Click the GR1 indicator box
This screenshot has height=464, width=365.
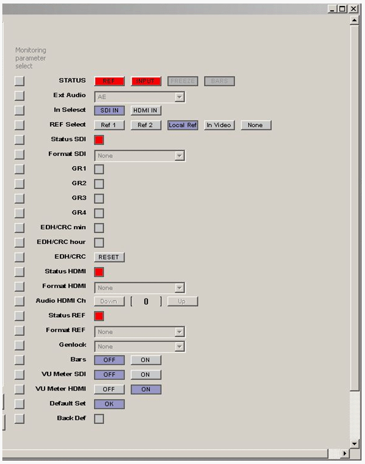pos(99,169)
